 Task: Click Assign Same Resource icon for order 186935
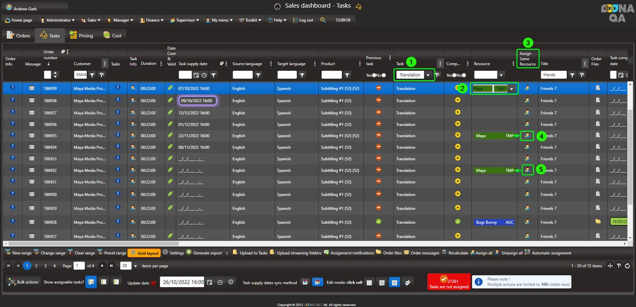click(527, 136)
